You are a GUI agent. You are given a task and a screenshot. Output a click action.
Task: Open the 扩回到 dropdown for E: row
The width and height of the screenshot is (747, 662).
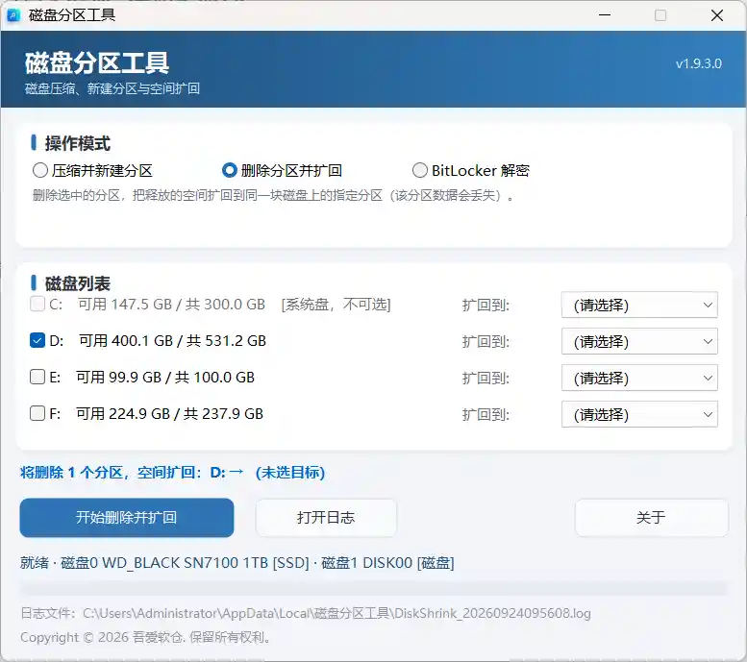(x=639, y=379)
